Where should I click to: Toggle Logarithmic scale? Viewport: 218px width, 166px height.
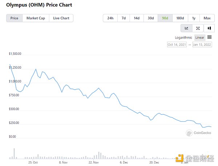(x=183, y=37)
